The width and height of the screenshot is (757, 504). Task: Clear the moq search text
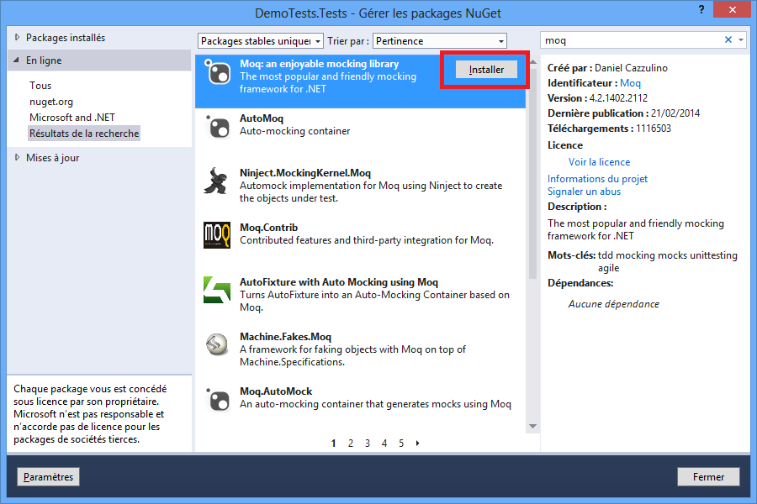point(728,40)
